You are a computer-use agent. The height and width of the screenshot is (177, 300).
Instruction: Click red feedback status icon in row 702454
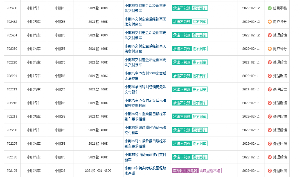click(x=270, y=35)
